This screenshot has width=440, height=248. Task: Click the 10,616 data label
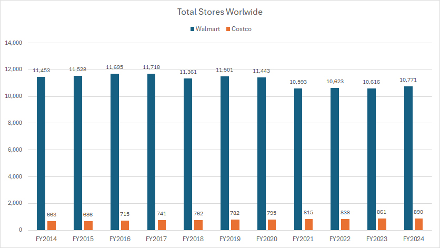click(371, 82)
